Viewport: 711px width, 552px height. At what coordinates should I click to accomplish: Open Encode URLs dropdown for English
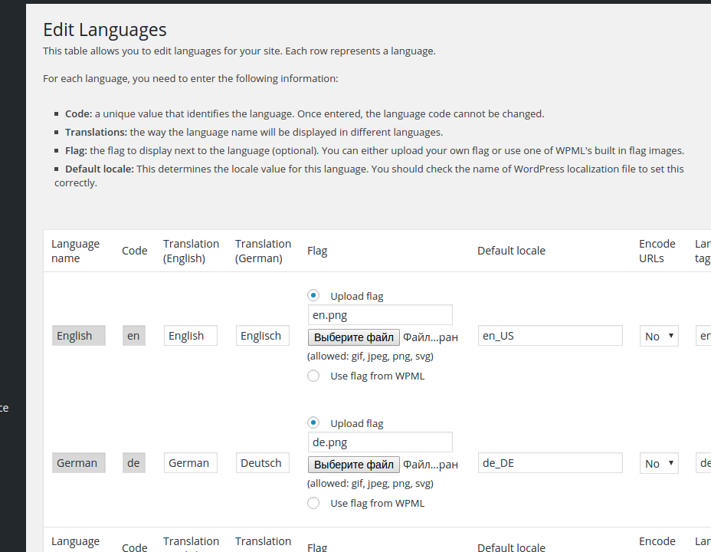[659, 336]
